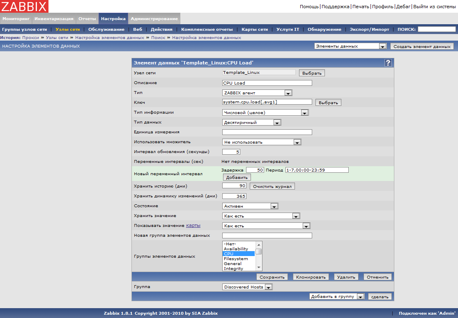This screenshot has height=318, width=458.
Task: Expand Тип данных dropdown Десятиричный
Action: coord(251,123)
